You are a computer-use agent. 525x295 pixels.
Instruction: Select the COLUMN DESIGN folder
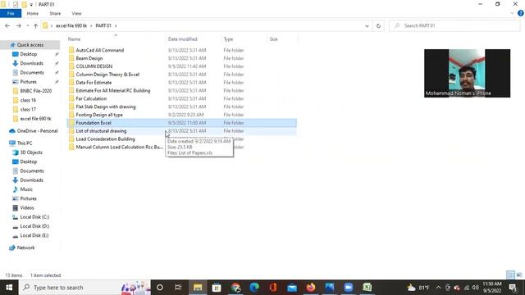[94, 66]
